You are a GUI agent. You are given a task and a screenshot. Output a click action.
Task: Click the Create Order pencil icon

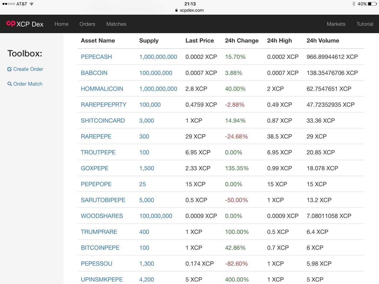pyautogui.click(x=9, y=69)
